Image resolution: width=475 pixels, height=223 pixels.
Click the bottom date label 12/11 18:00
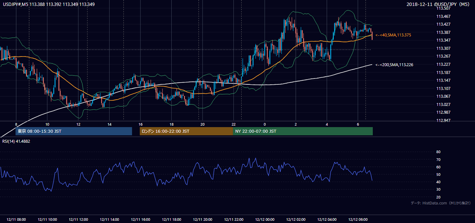point(171,220)
